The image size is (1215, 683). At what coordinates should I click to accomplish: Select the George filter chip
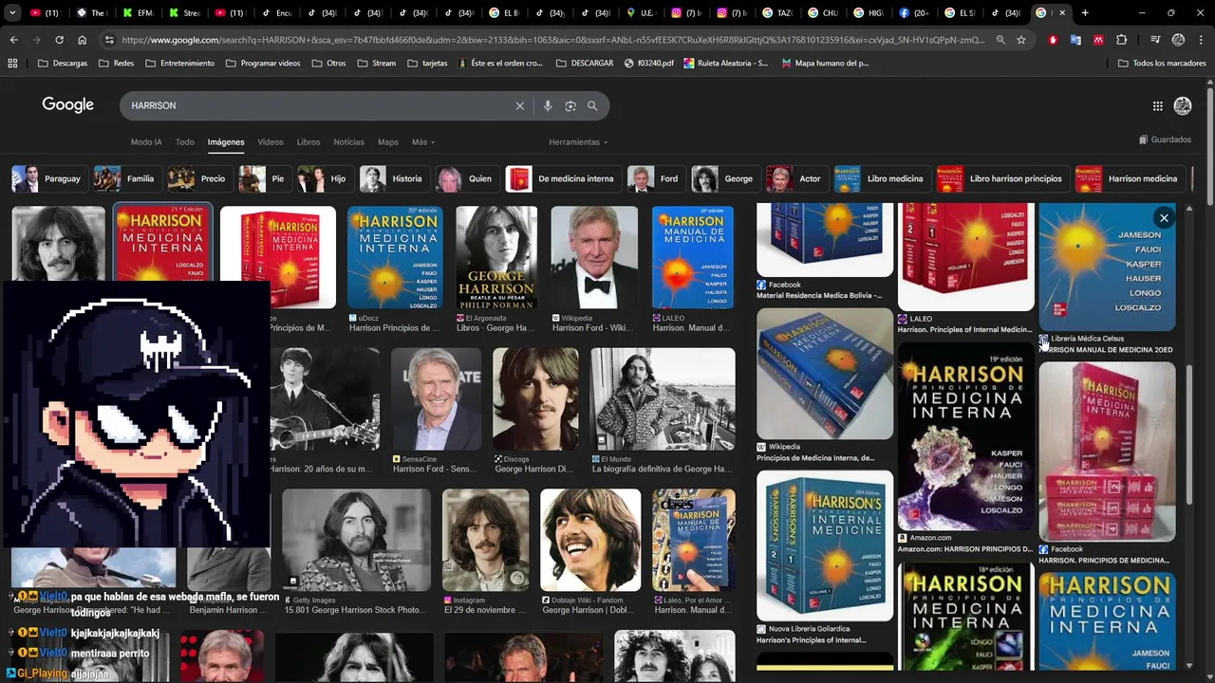pos(725,178)
